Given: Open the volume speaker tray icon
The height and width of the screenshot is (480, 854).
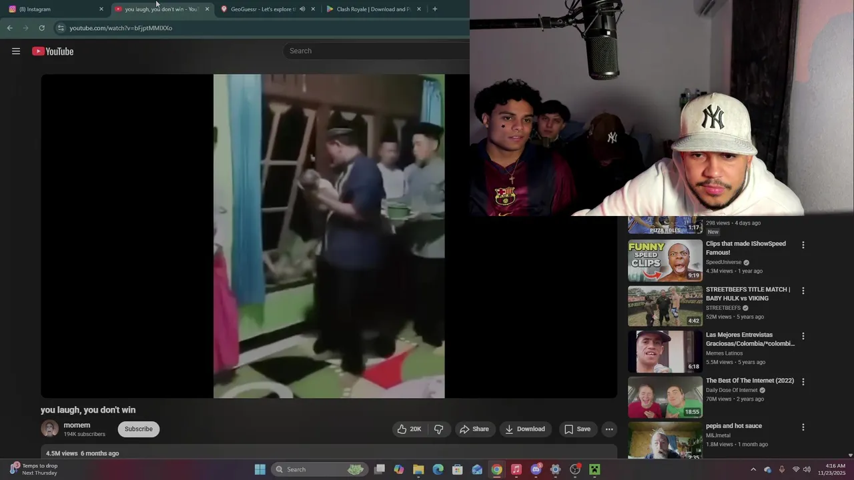Looking at the screenshot, I should click(807, 469).
